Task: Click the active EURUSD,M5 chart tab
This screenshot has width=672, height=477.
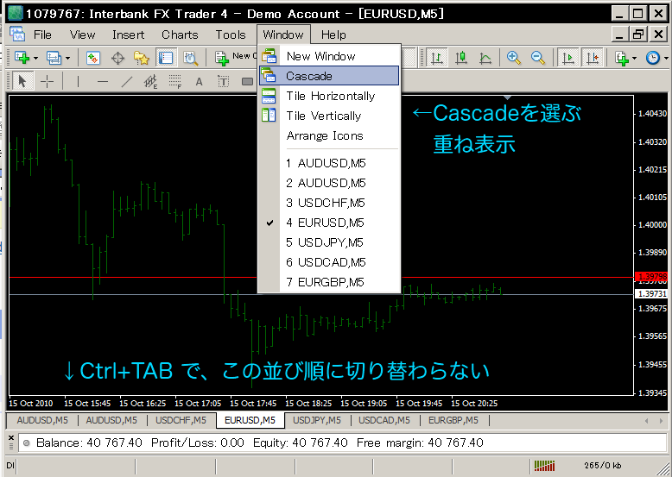Action: point(250,420)
